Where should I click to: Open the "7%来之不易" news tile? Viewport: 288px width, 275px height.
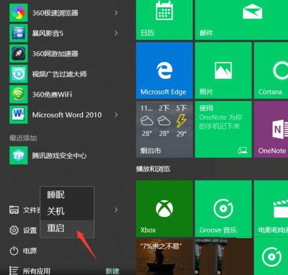164,257
